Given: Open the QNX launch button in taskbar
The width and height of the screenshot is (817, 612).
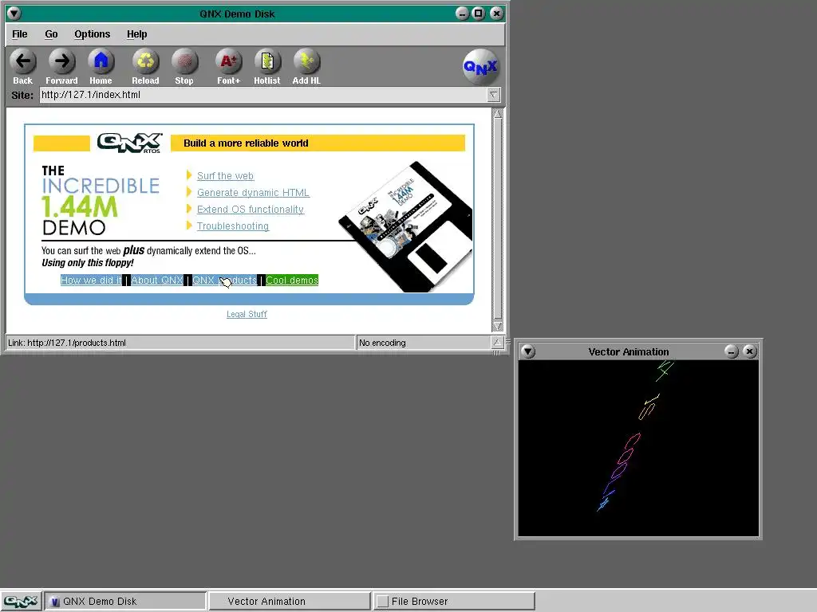Looking at the screenshot, I should (21, 601).
